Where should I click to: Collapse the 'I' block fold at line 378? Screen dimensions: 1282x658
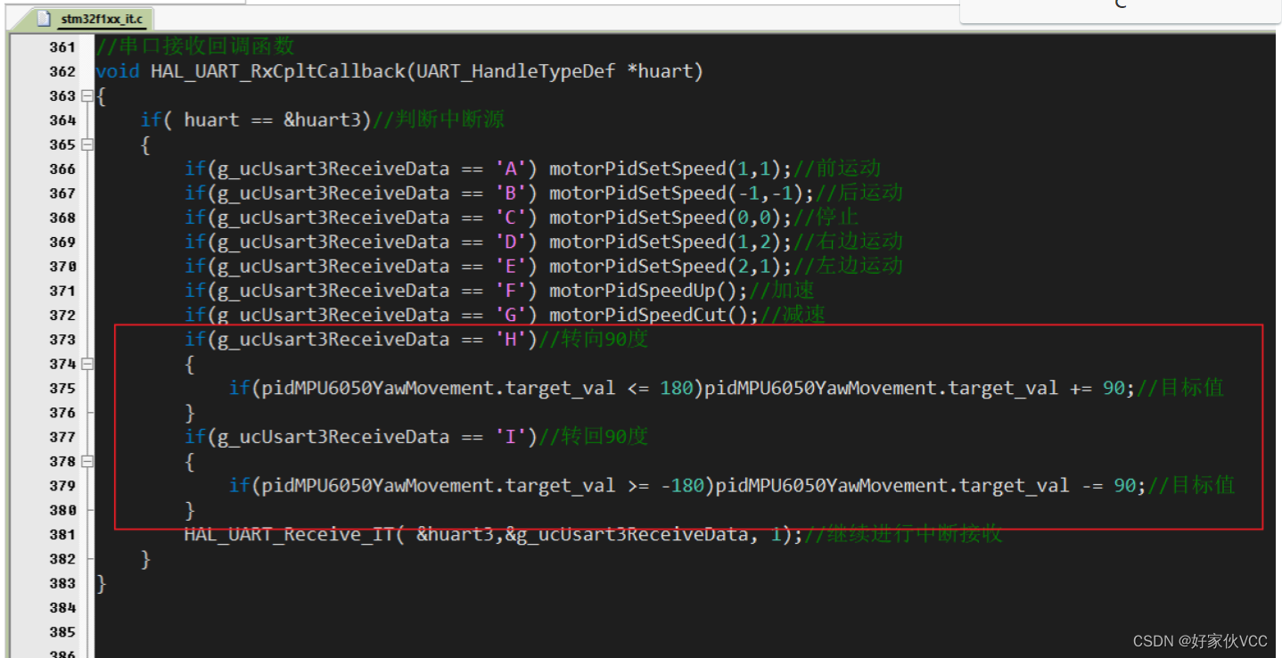pyautogui.click(x=86, y=461)
